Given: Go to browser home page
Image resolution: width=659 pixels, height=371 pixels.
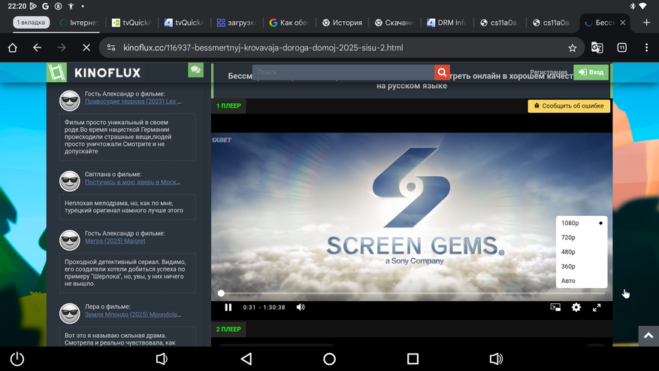Looking at the screenshot, I should point(13,48).
